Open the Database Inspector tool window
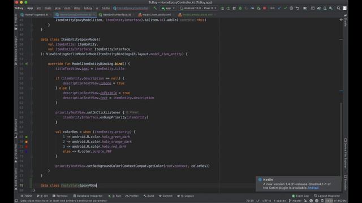This screenshot has width=362, height=203. tap(88, 196)
